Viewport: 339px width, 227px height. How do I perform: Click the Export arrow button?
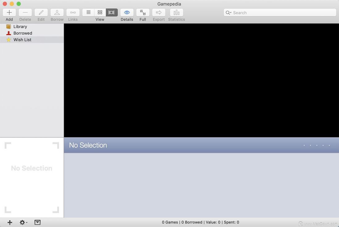(x=159, y=13)
